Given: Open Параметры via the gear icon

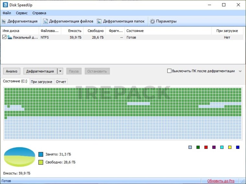Looking at the screenshot, I should tap(152, 21).
